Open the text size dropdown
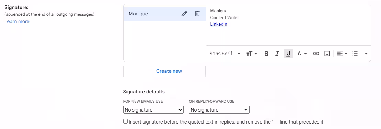 (x=252, y=54)
